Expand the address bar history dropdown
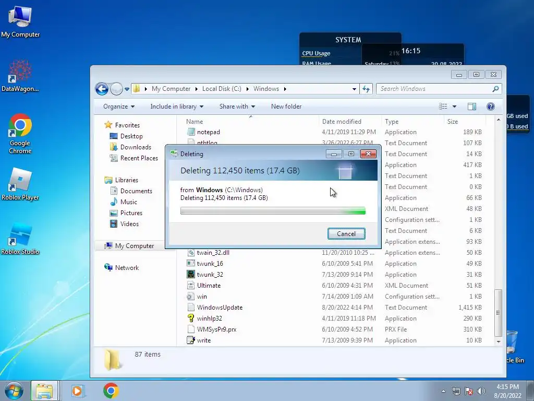Image resolution: width=534 pixels, height=401 pixels. point(354,89)
